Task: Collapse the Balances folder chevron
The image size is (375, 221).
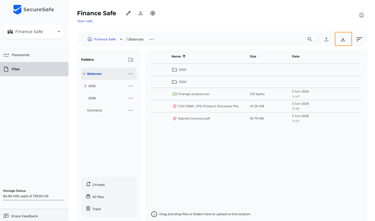Action: pos(84,74)
